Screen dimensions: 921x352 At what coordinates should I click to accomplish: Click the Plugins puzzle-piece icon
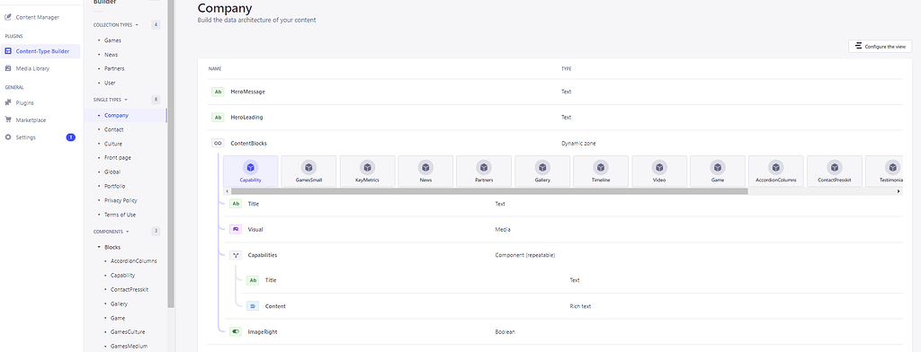(8, 102)
